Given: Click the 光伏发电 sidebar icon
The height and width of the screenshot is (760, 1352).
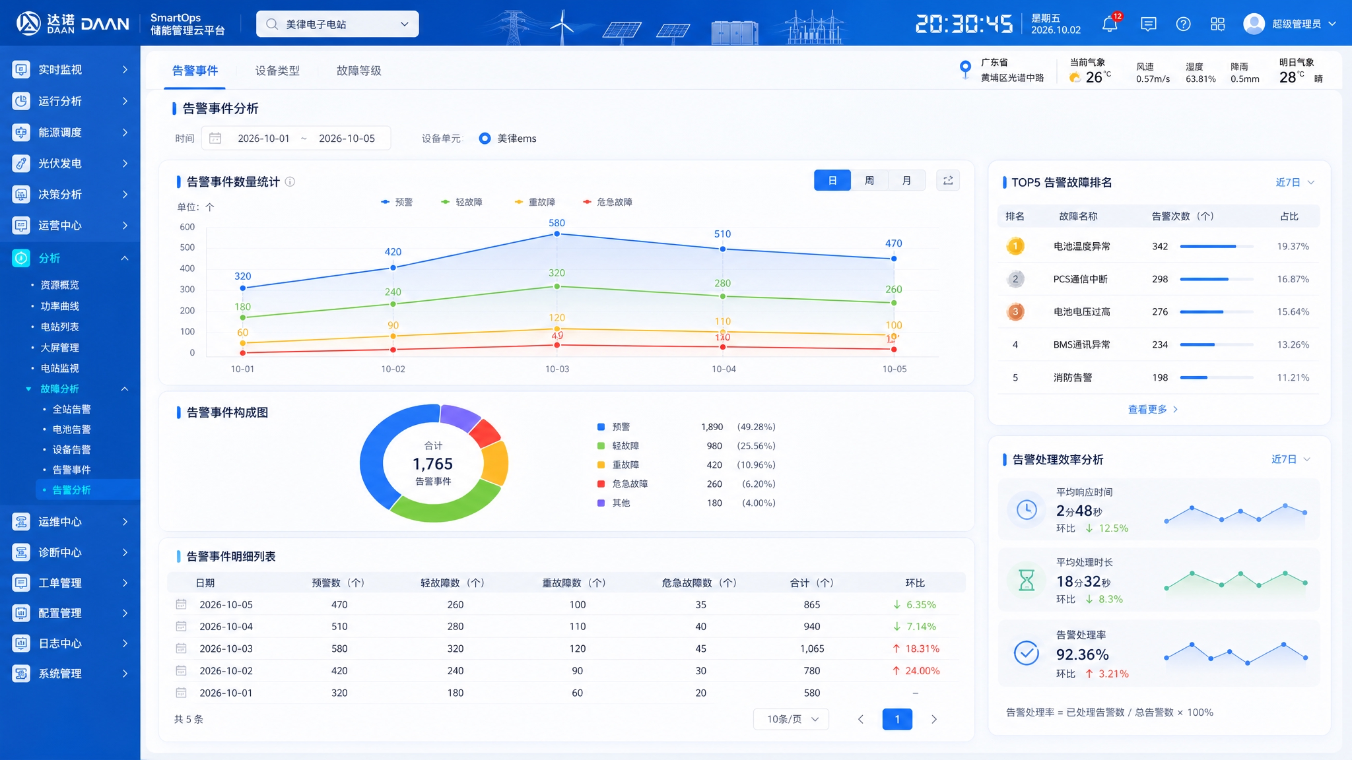Looking at the screenshot, I should click(21, 163).
